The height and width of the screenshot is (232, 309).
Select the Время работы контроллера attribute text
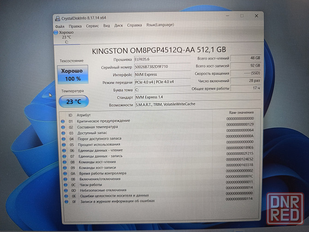coord(103,173)
